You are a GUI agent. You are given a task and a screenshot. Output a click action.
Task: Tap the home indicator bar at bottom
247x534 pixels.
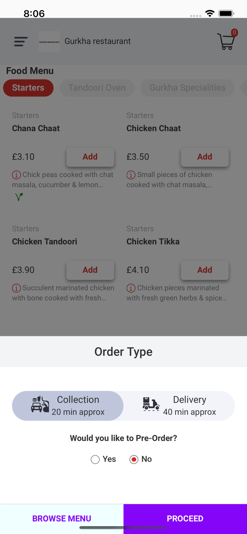click(x=123, y=528)
